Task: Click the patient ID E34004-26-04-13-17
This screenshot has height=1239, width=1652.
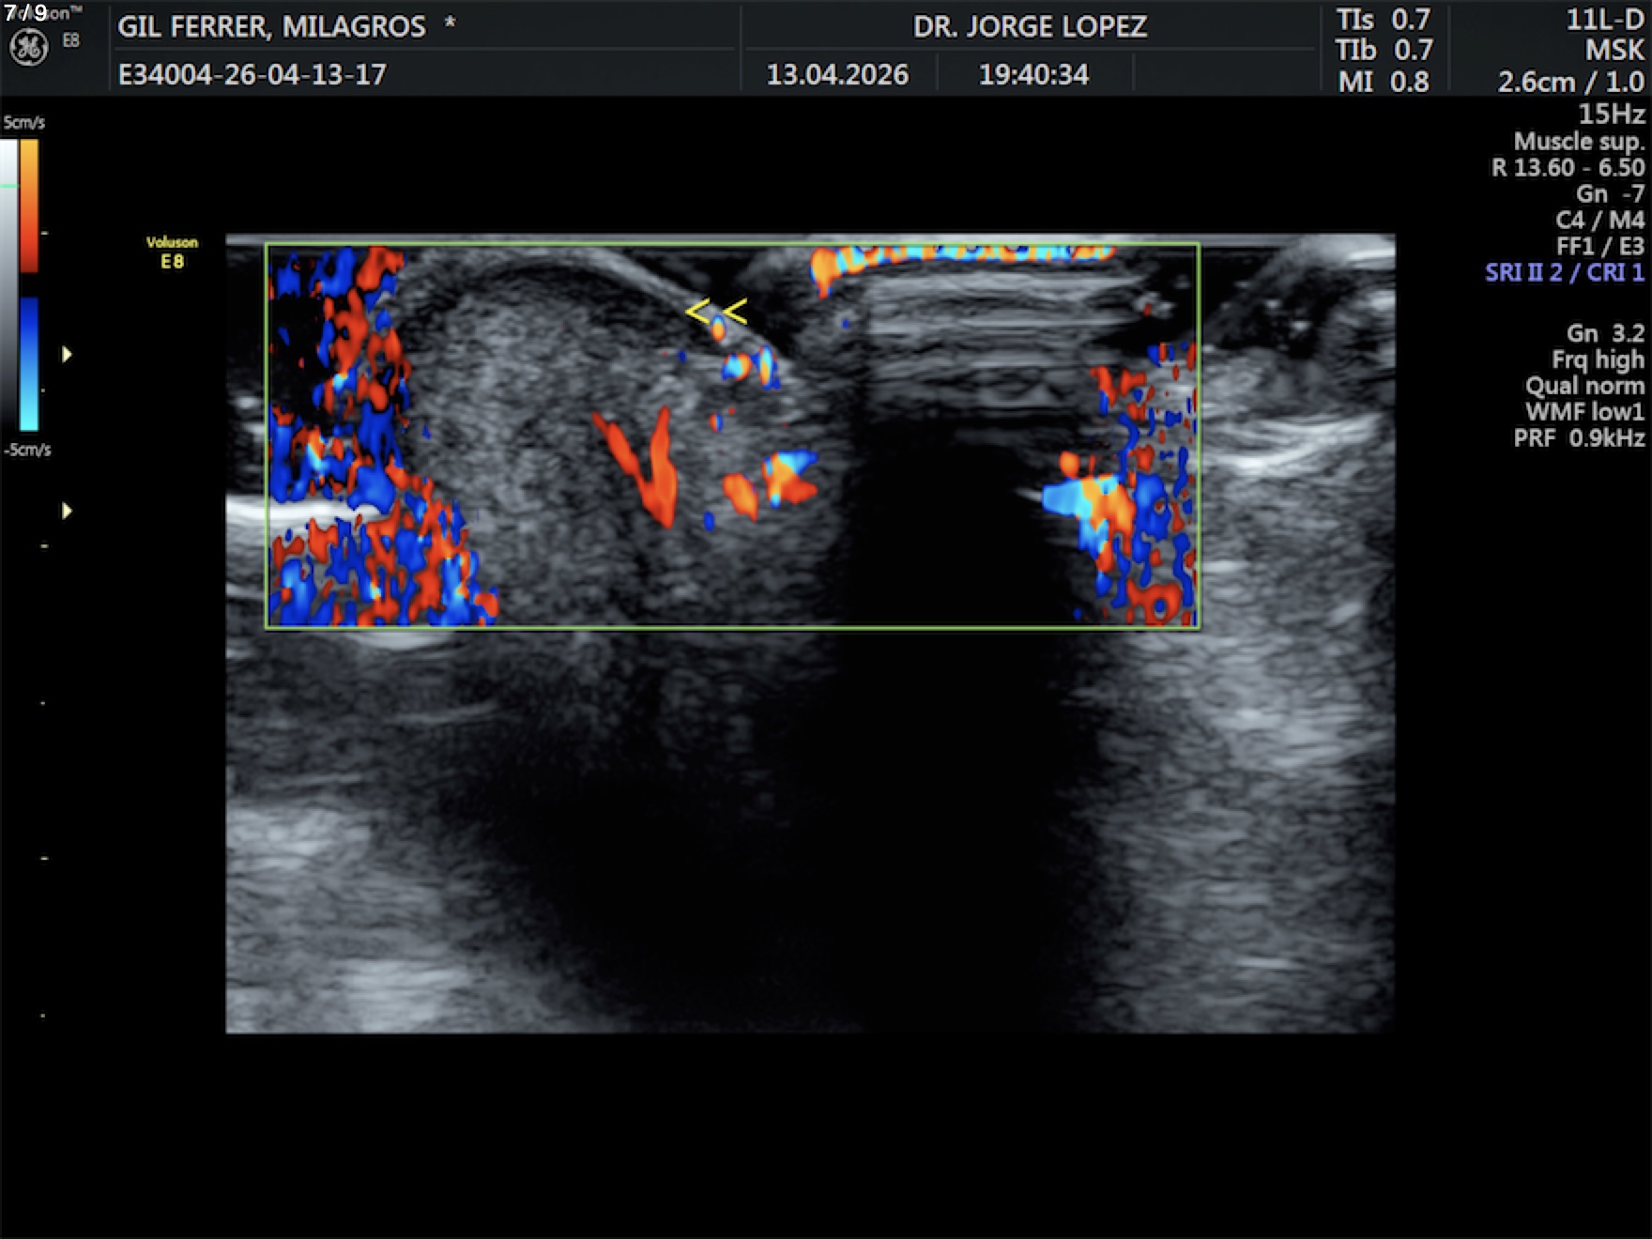Action: click(x=252, y=75)
